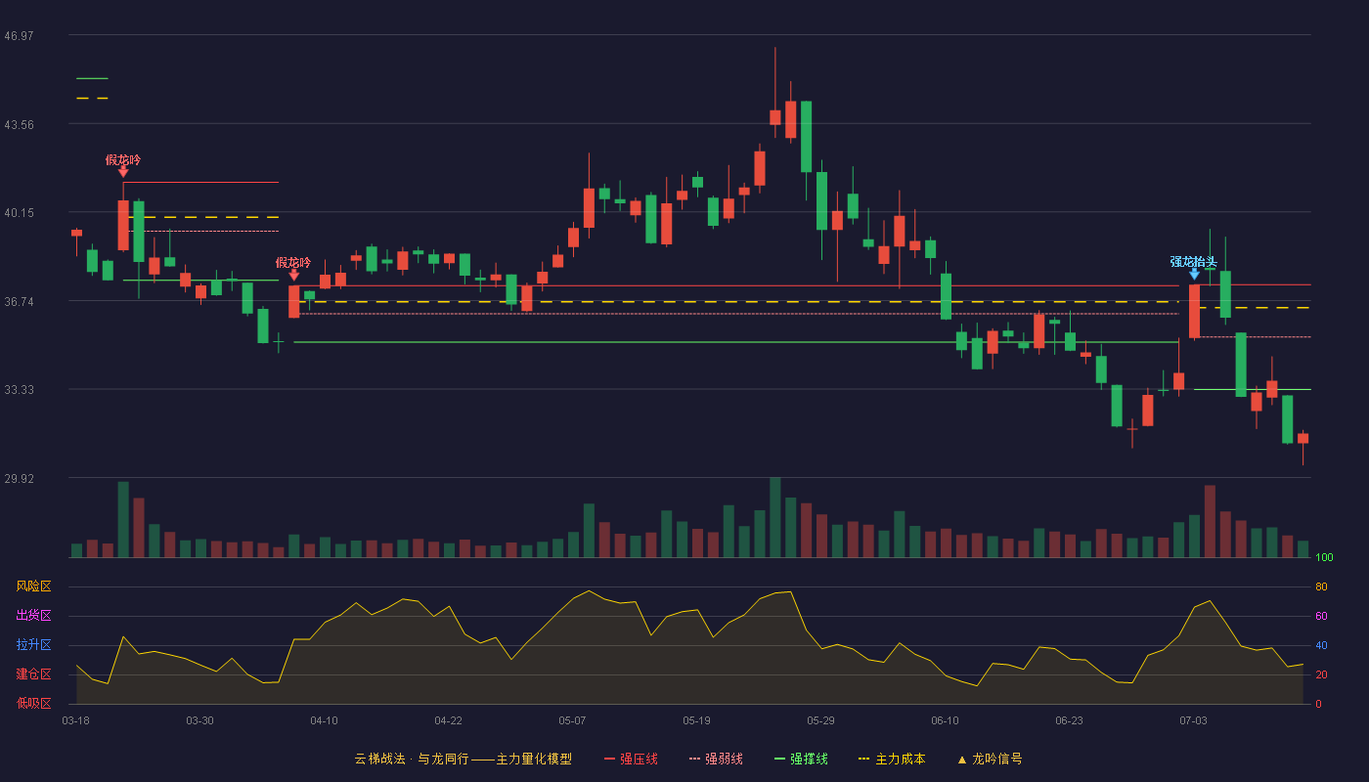The height and width of the screenshot is (782, 1369).
Task: Click the red 0 indicator scale value
Action: (1318, 704)
